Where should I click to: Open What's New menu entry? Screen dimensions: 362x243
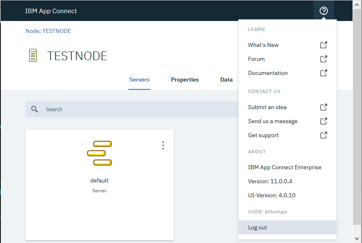click(288, 45)
